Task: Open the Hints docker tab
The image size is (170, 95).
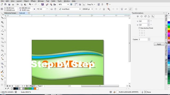Action: 166,18
